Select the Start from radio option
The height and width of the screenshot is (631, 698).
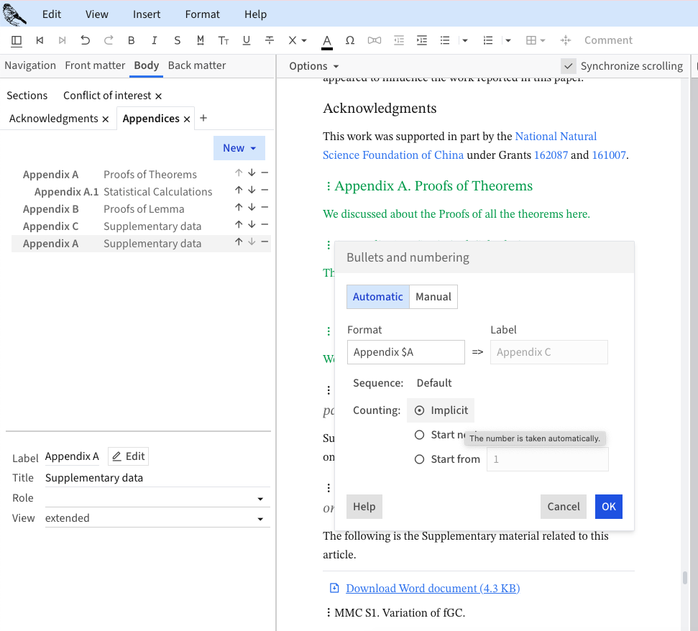pyautogui.click(x=420, y=459)
